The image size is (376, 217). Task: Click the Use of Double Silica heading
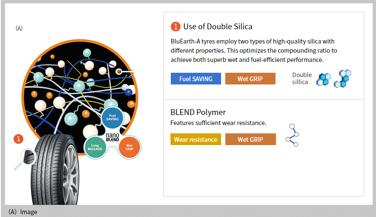tap(218, 27)
